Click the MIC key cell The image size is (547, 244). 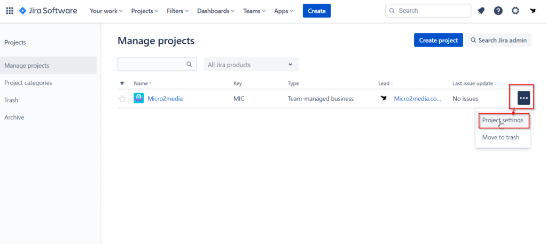tap(239, 99)
